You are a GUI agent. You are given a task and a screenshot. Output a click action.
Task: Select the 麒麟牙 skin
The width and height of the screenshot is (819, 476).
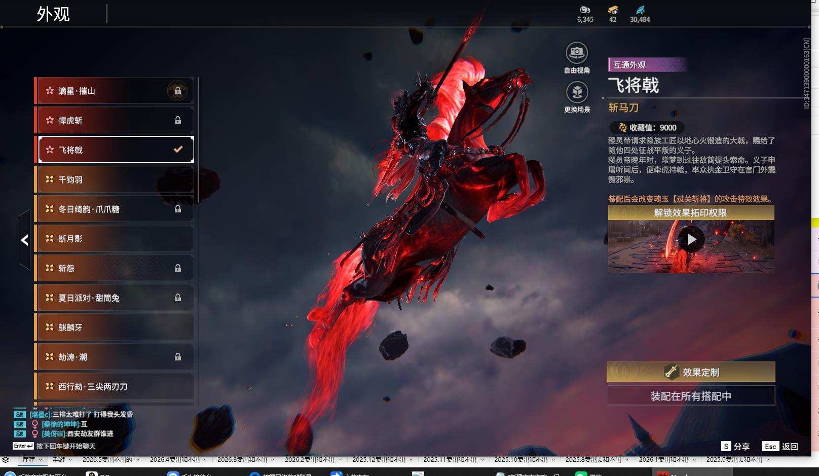(114, 327)
